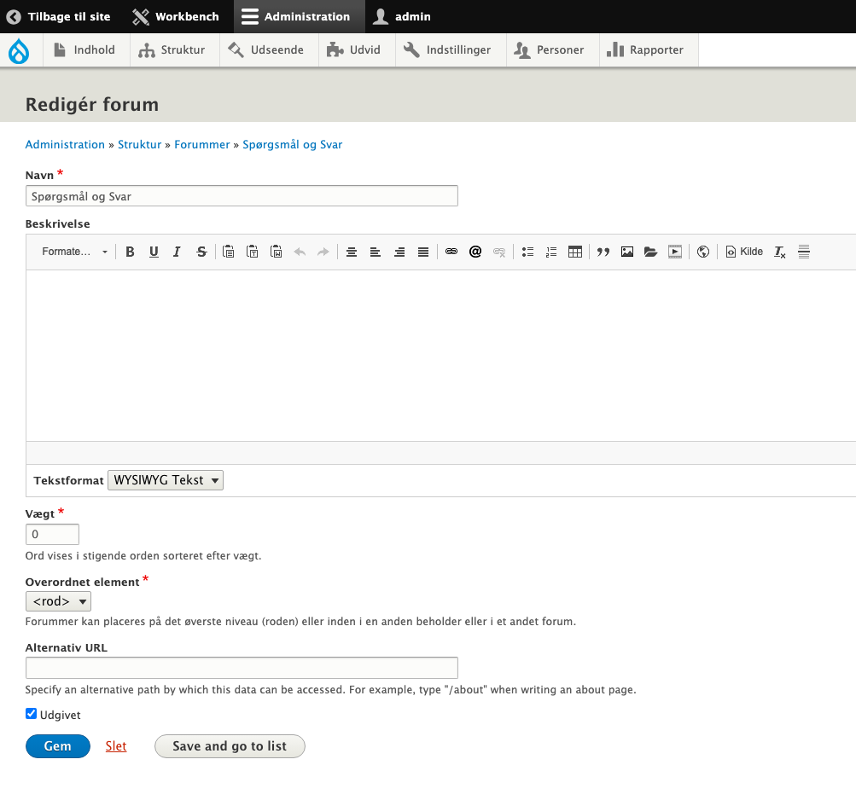Insert a table into the editor

coord(575,252)
